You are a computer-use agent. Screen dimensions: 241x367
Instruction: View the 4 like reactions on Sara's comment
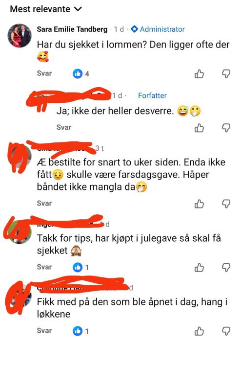pyautogui.click(x=81, y=74)
